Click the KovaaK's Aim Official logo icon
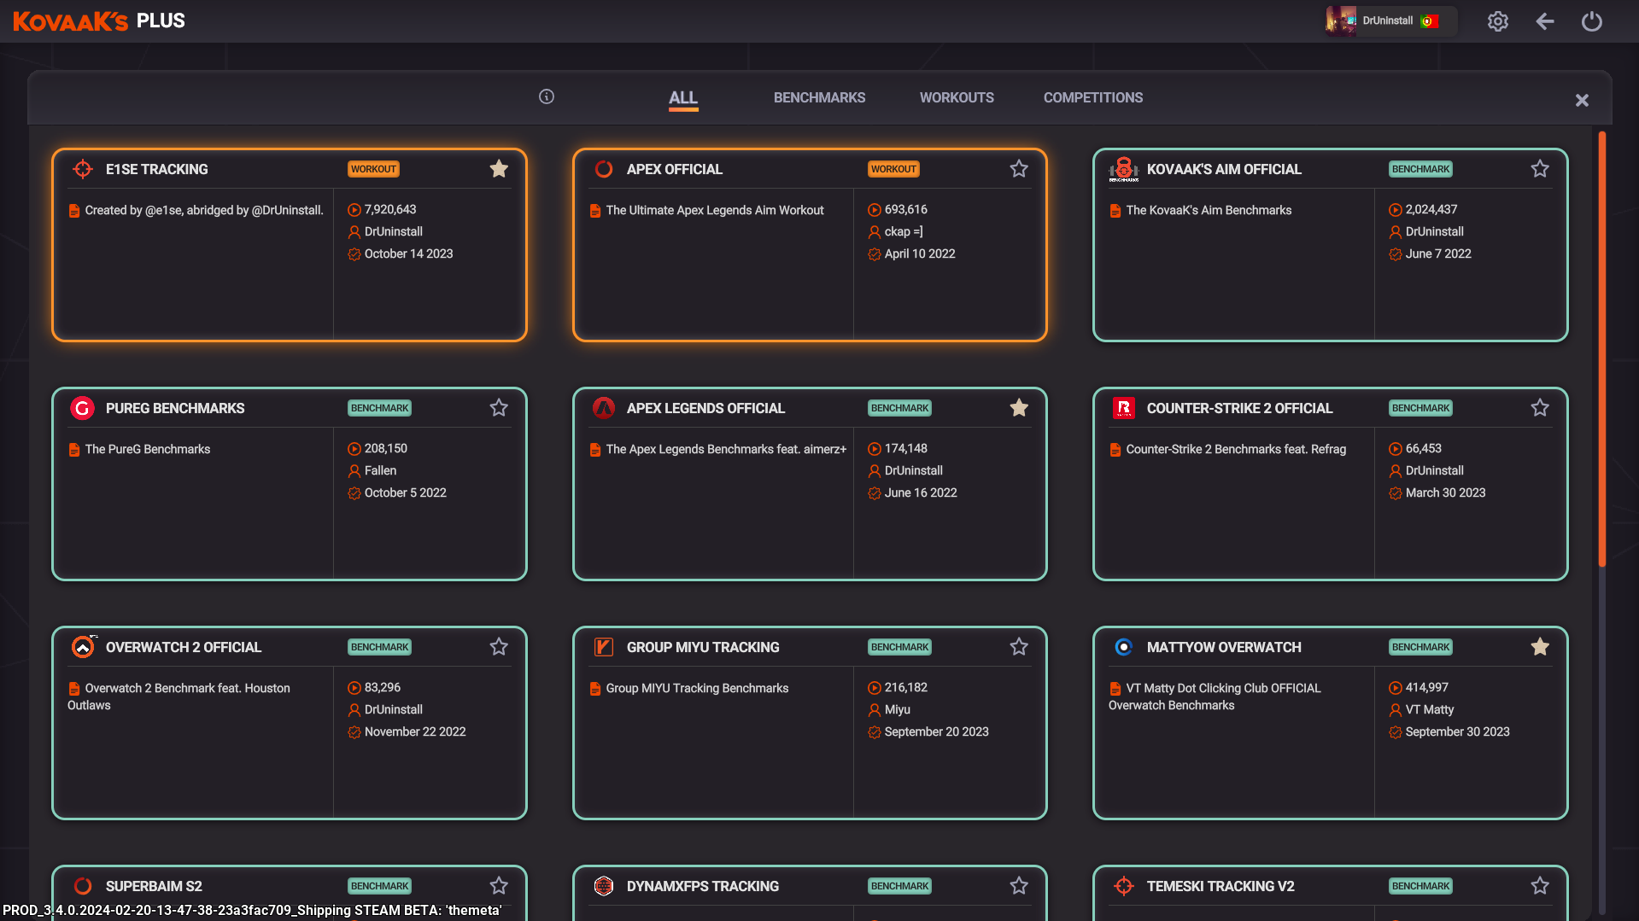 (x=1124, y=169)
